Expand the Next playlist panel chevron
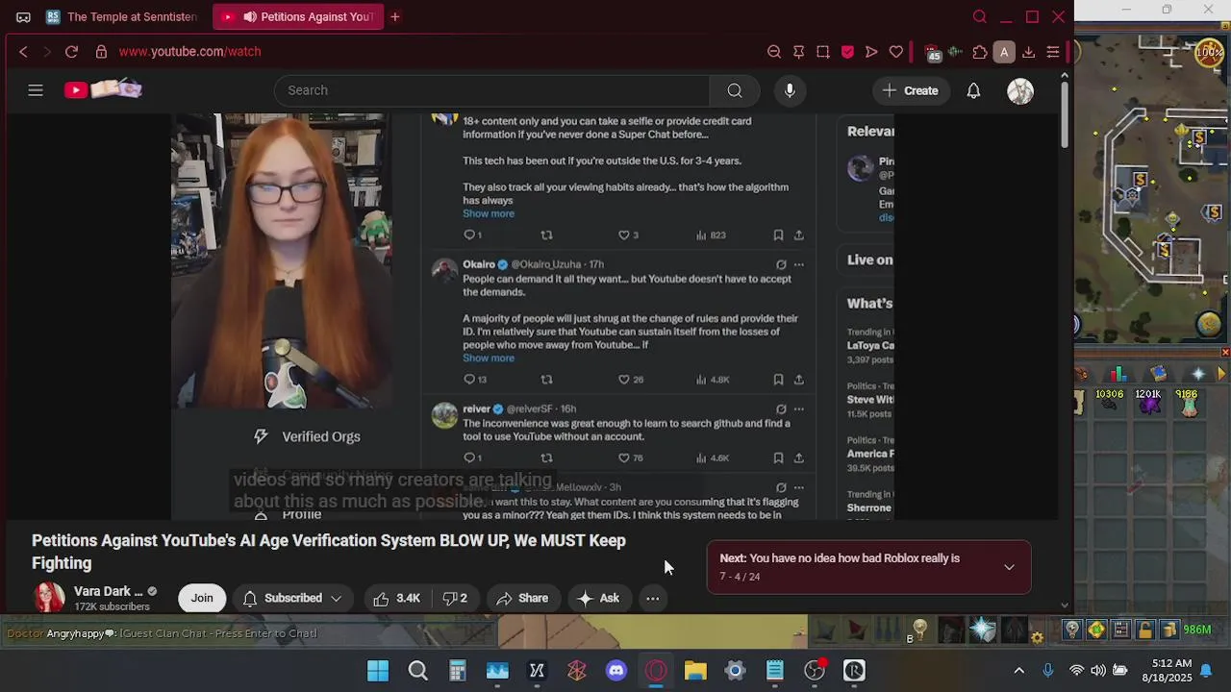Screen dimensions: 1231x692 click(1009, 567)
